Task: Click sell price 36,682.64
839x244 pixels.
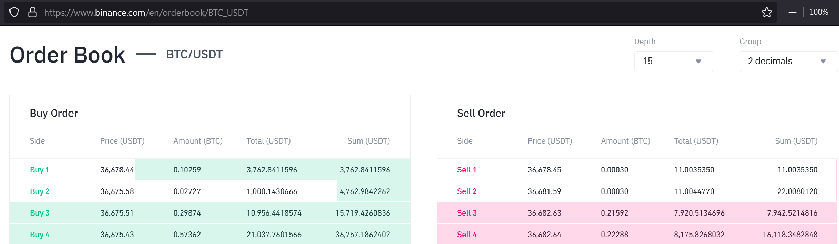Action: tap(544, 235)
